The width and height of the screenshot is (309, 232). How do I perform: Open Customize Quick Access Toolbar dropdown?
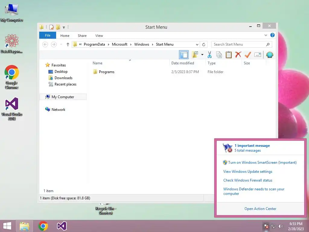point(64,27)
